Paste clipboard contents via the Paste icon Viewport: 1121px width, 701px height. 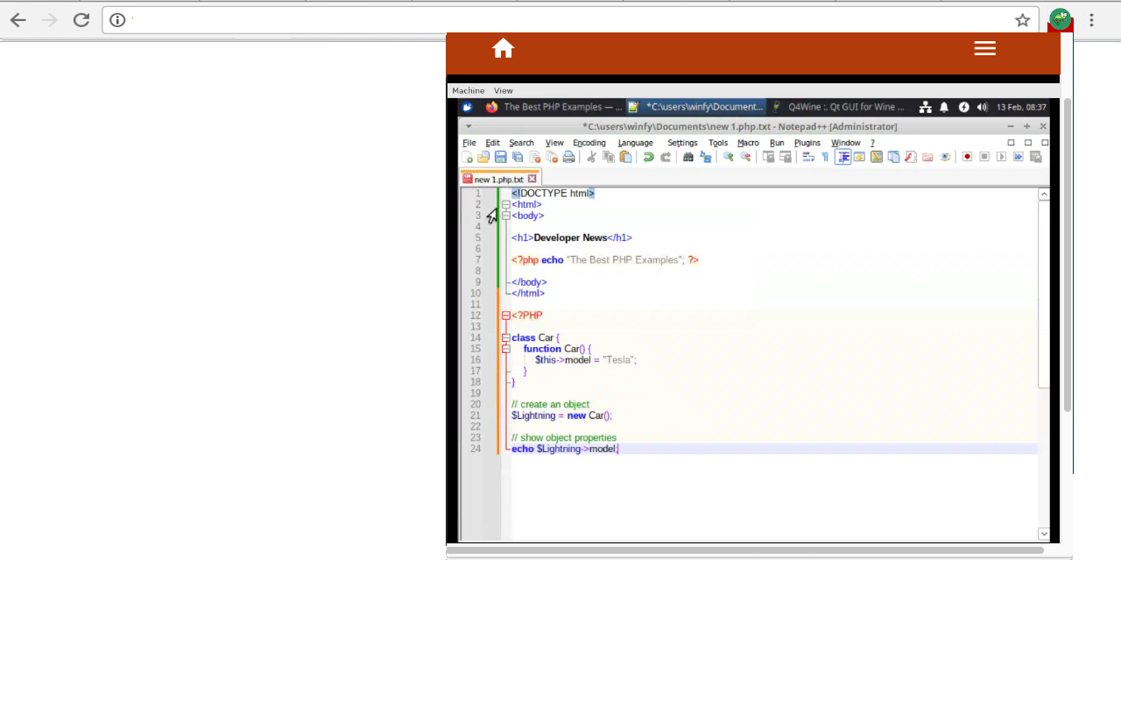pos(624,157)
